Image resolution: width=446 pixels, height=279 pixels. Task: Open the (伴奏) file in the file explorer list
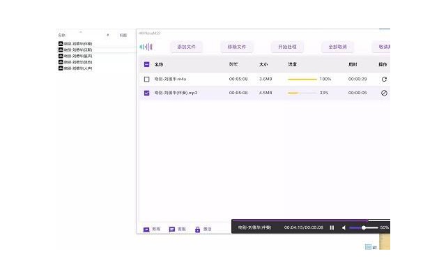[75, 43]
